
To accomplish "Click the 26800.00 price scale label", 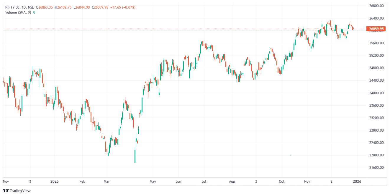I will click(x=376, y=6).
